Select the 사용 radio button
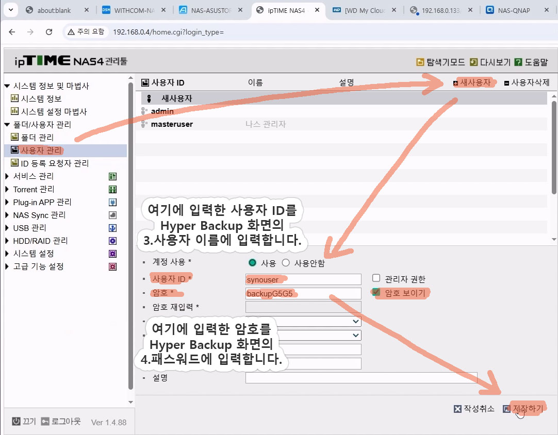Image resolution: width=558 pixels, height=435 pixels. [252, 263]
